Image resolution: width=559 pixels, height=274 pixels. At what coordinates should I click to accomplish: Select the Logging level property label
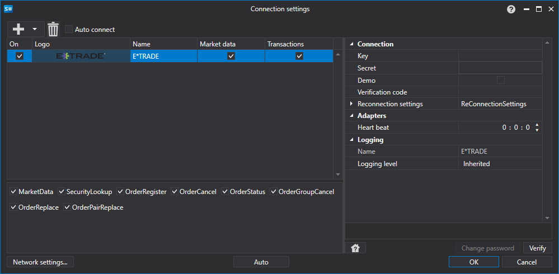pos(377,164)
